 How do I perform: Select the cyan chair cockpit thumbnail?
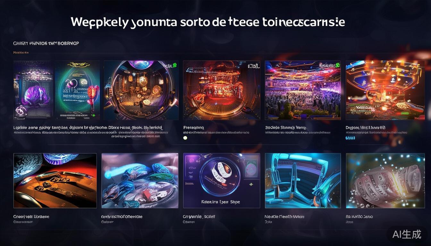click(303, 181)
